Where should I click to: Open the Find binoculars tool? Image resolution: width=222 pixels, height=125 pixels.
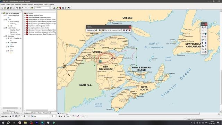pyautogui.click(x=203, y=46)
